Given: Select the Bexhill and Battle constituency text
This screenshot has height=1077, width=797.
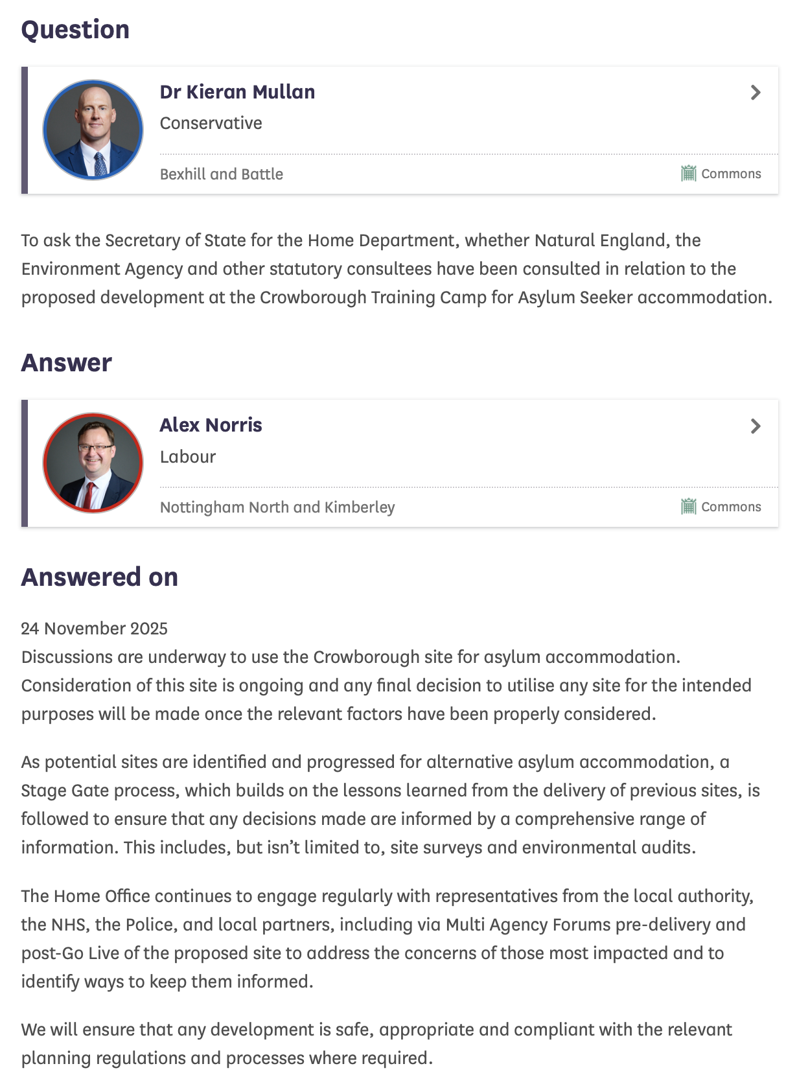Looking at the screenshot, I should pos(221,174).
